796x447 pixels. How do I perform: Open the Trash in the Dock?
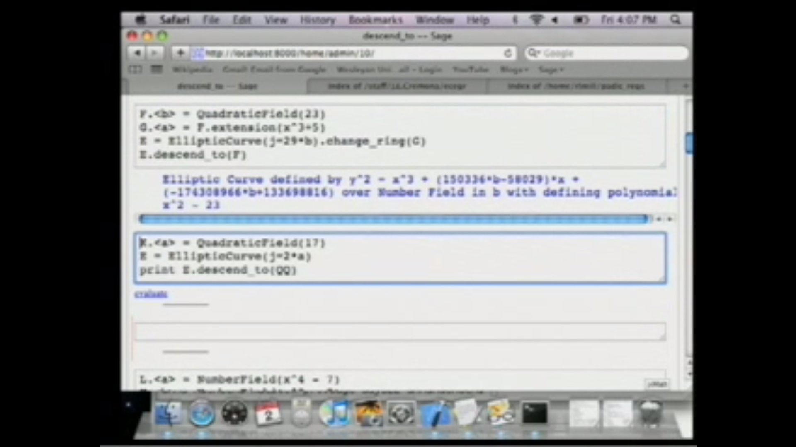tap(651, 413)
